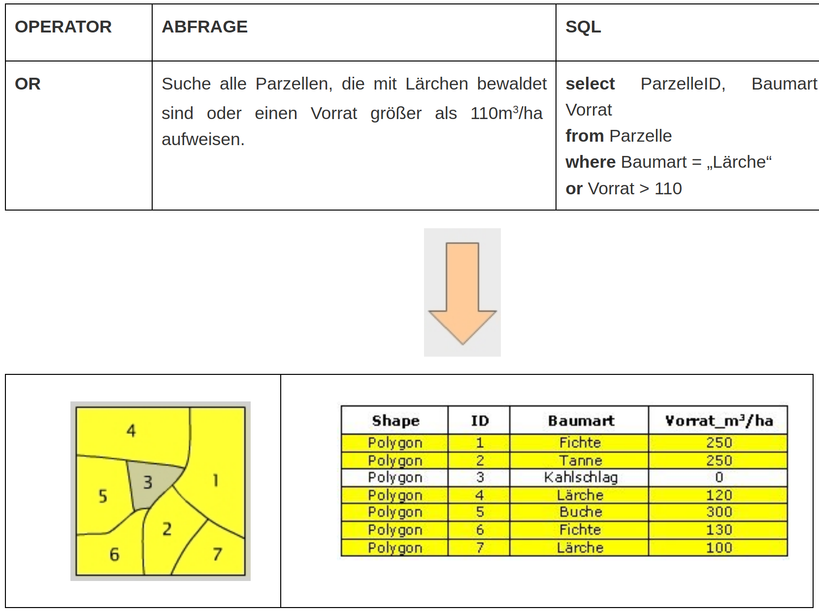Click 'ParzelleID,' in the SQL statement
This screenshot has height=611, width=819.
click(x=683, y=84)
